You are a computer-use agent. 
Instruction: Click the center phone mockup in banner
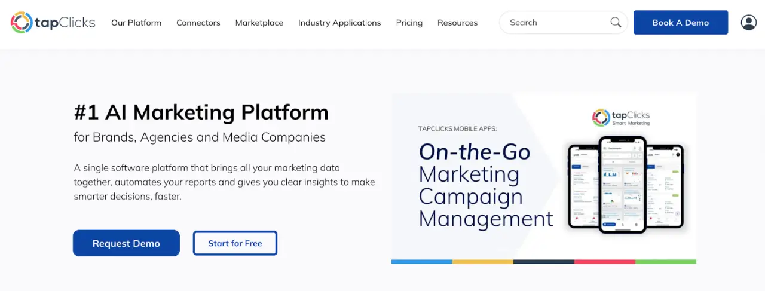(x=623, y=185)
